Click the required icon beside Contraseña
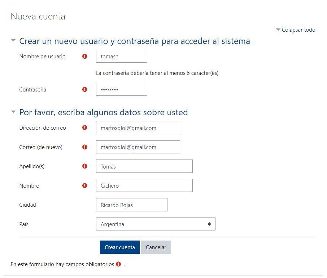 pos(84,89)
